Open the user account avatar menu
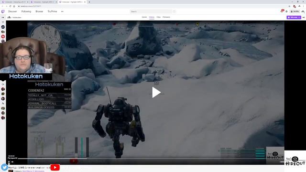306x172 pixels. click(303, 11)
